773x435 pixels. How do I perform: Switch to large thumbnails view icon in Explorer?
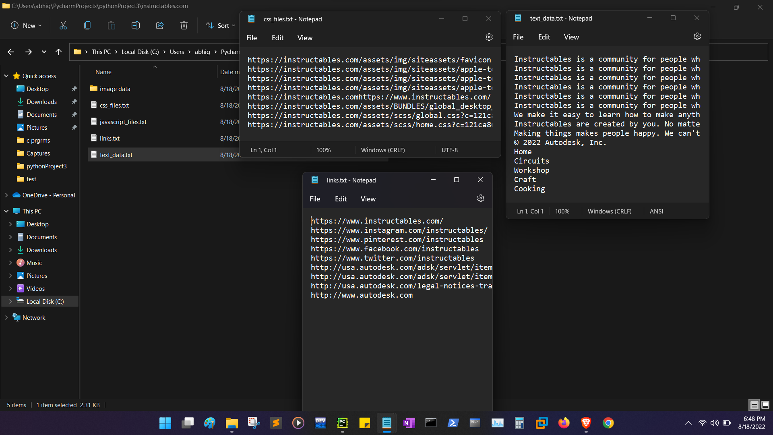765,405
